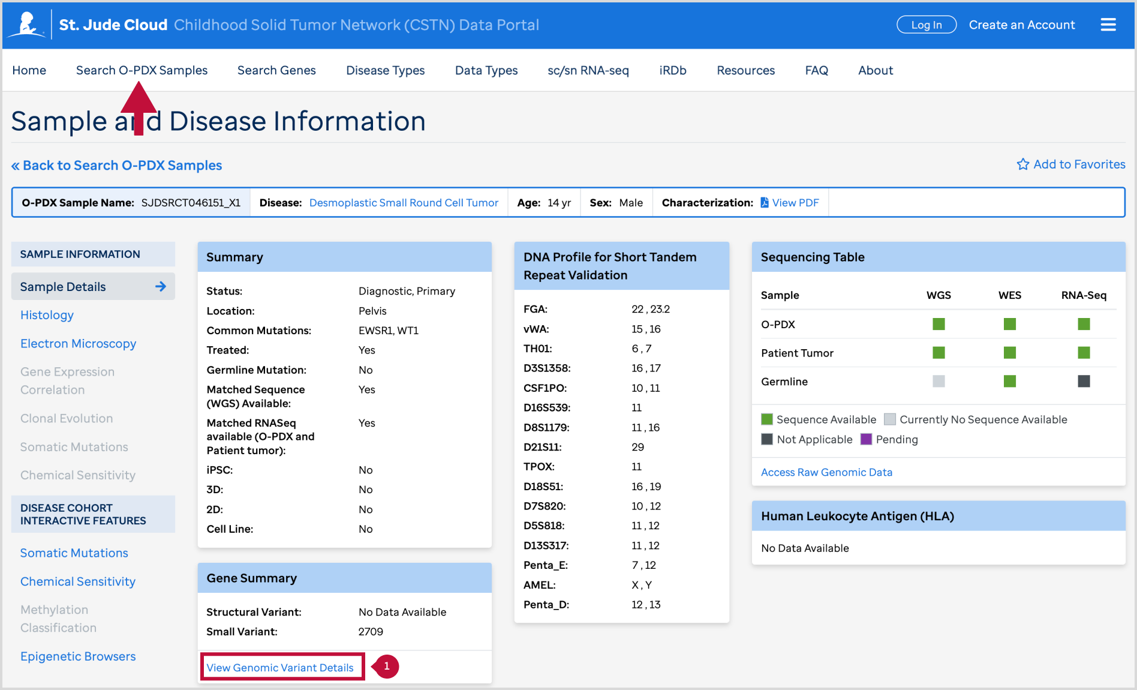The image size is (1137, 690).
Task: Open Epigenetic Browsers sidebar link
Action: click(78, 656)
